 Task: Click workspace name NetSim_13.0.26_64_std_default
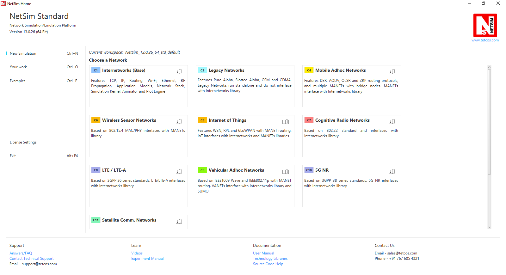152,52
